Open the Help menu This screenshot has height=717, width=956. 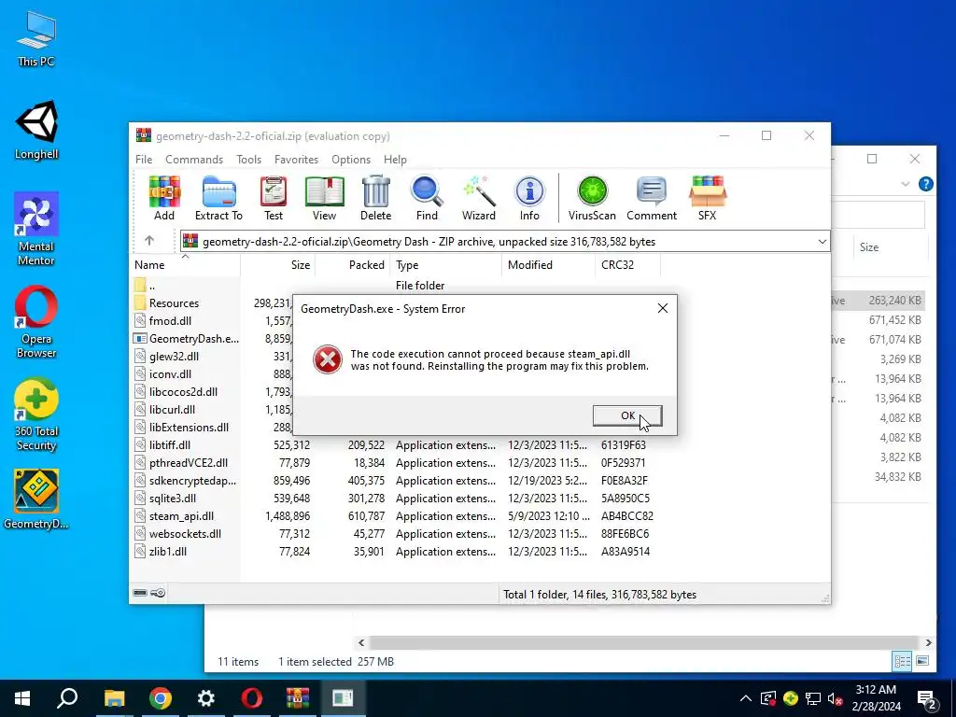[x=395, y=159]
